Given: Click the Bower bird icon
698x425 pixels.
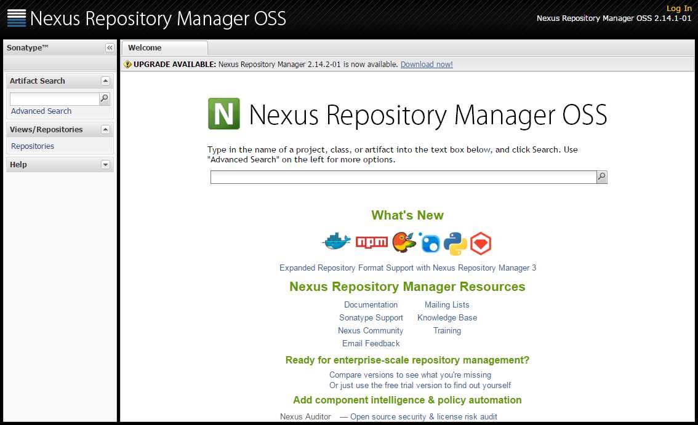Looking at the screenshot, I should click(x=404, y=242).
